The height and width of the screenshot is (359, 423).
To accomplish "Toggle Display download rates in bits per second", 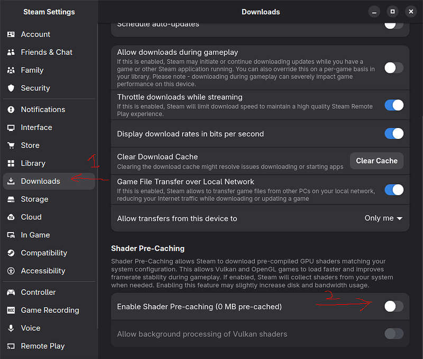I will click(394, 134).
